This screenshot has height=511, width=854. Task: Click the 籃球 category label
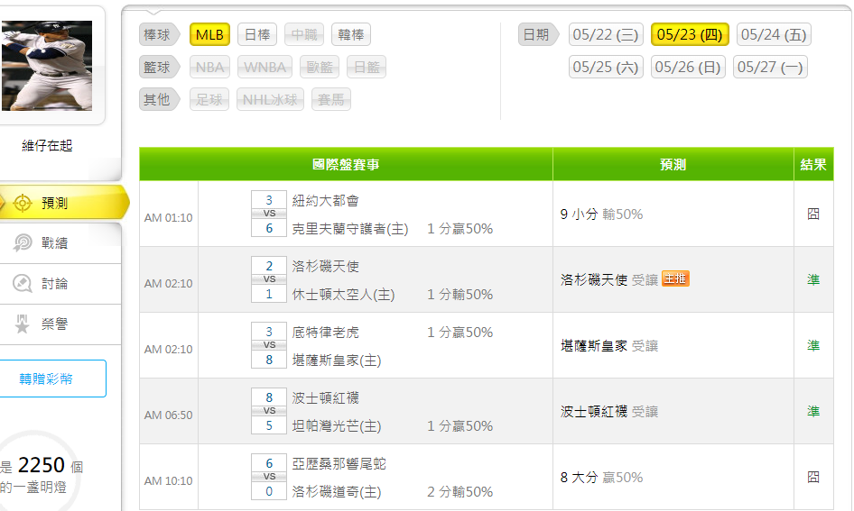158,67
